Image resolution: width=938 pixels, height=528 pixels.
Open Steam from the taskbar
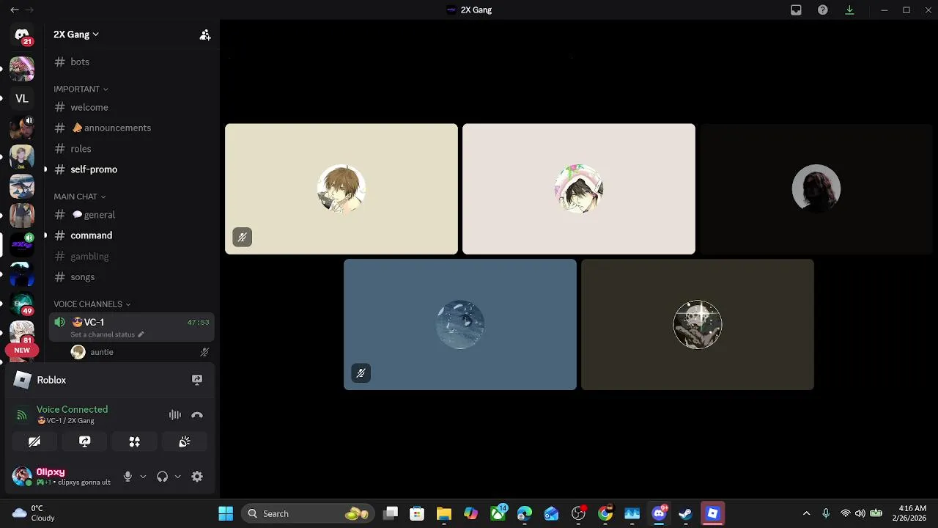tap(686, 513)
